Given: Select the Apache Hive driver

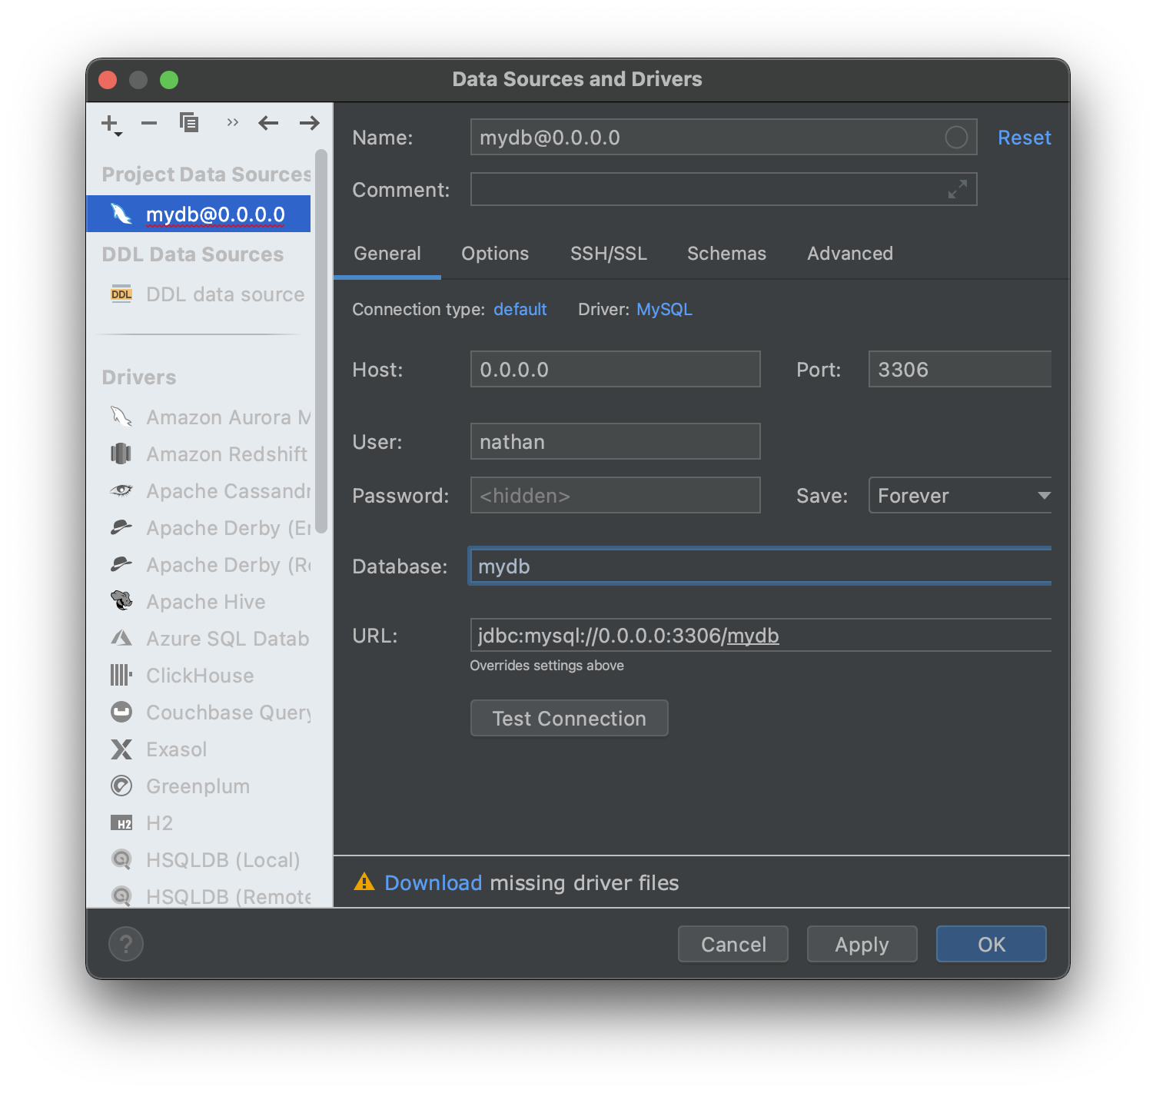Looking at the screenshot, I should [205, 602].
